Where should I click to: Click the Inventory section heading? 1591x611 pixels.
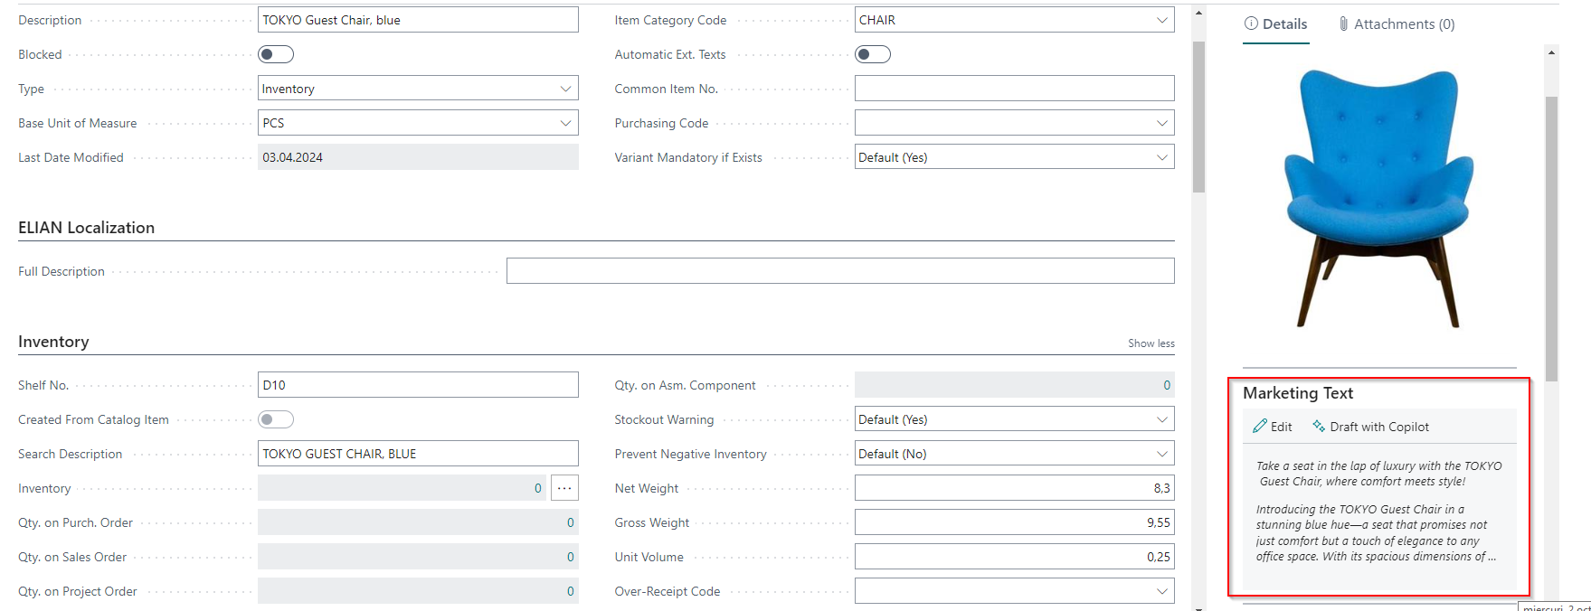click(53, 342)
